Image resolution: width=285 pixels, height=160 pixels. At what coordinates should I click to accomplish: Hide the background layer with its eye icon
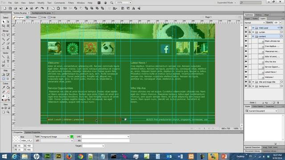246,86
